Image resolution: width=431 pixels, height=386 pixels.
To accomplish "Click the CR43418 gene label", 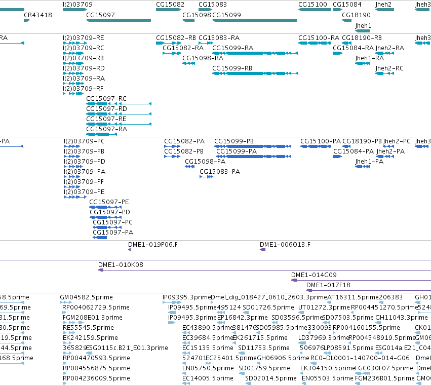I will tap(37, 15).
